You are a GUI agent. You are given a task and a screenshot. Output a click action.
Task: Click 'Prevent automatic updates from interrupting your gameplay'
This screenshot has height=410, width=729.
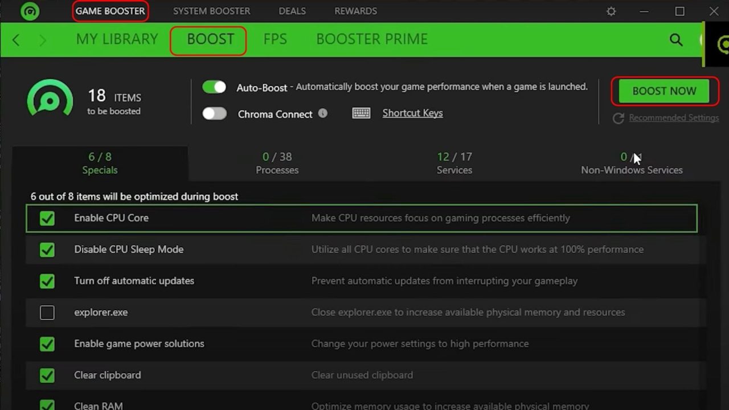[444, 281]
